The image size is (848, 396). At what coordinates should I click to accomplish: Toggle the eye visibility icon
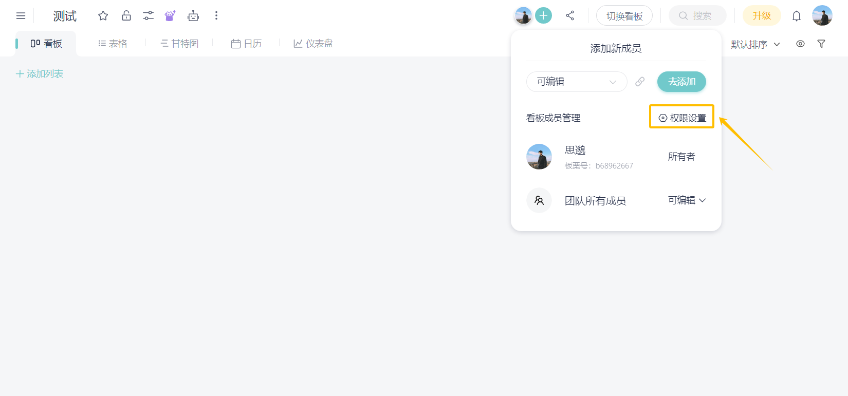click(x=800, y=44)
